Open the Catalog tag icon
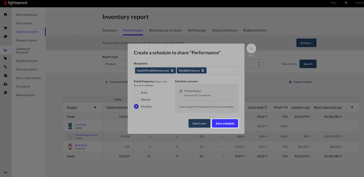The width and height of the screenshot is (364, 177). pyautogui.click(x=5, y=58)
